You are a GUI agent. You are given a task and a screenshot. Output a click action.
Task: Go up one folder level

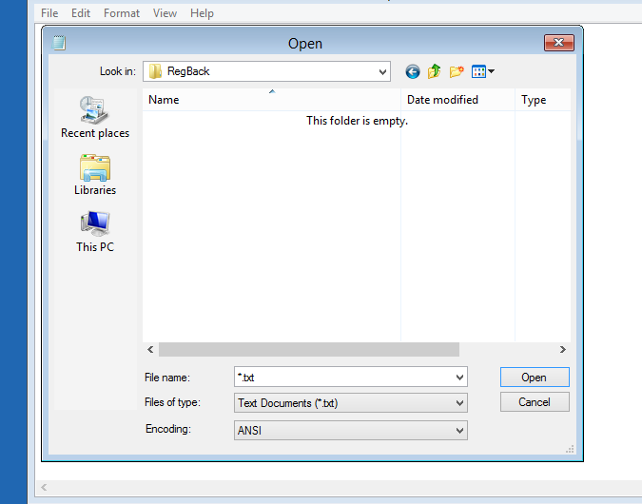pyautogui.click(x=435, y=71)
